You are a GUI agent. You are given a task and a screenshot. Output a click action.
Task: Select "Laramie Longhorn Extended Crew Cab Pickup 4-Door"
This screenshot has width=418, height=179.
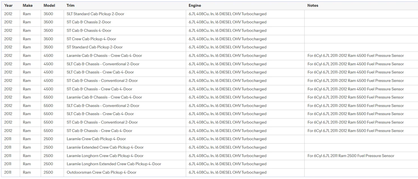tap(114, 164)
